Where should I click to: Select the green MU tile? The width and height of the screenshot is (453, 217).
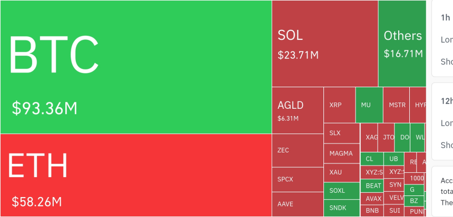tap(369, 105)
